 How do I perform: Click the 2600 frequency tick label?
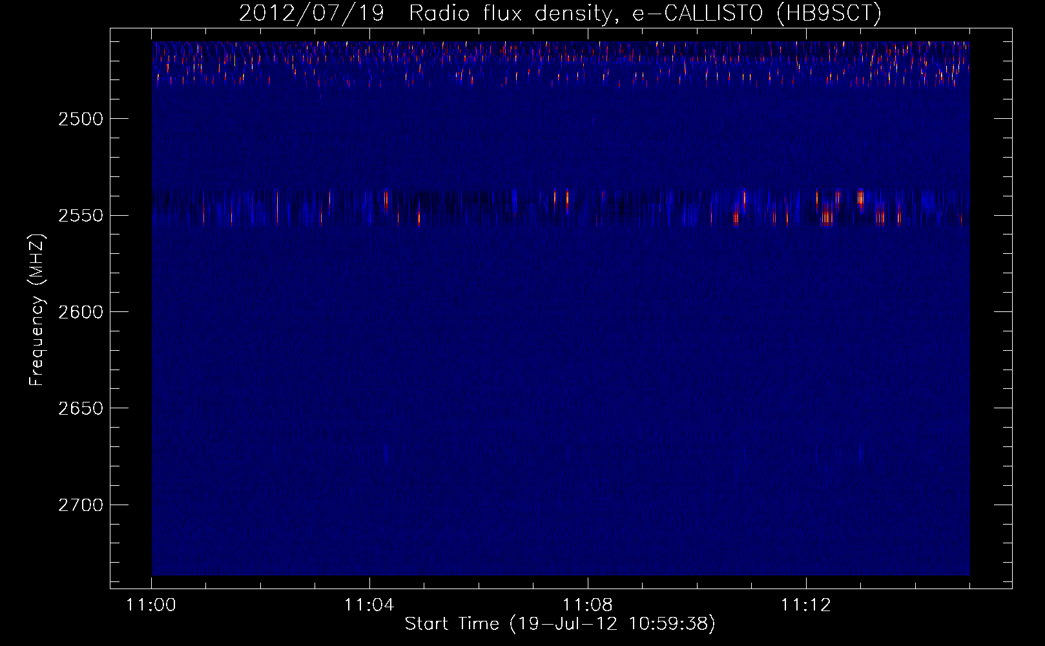81,312
